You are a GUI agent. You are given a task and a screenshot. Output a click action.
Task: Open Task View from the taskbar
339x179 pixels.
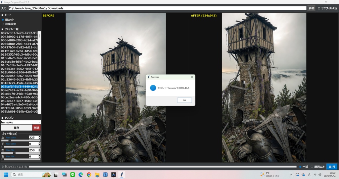(56, 175)
